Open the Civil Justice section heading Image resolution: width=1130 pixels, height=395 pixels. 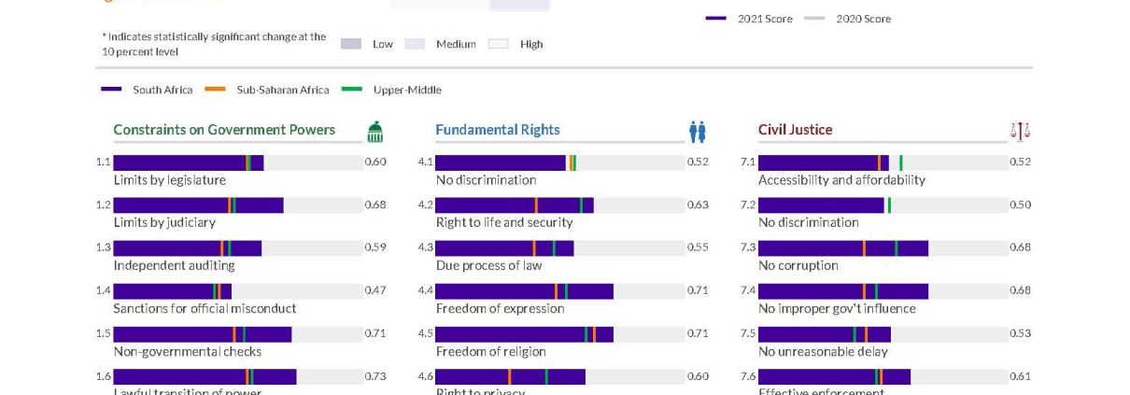point(795,130)
